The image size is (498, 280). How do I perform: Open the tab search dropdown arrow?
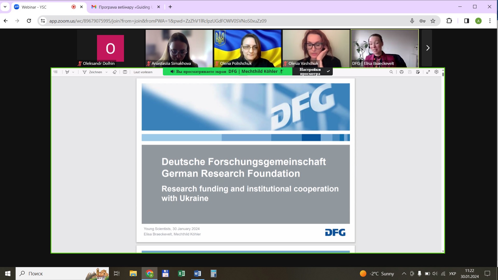point(5,7)
